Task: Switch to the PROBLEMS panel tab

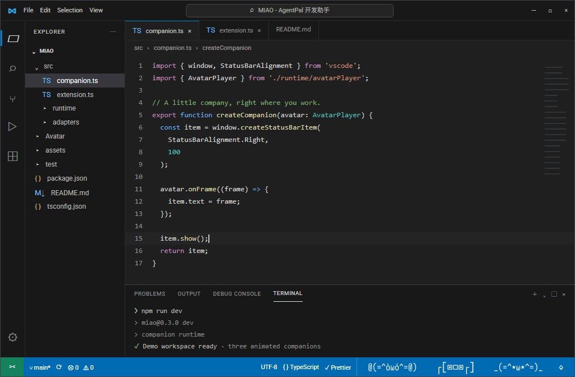Action: click(149, 294)
